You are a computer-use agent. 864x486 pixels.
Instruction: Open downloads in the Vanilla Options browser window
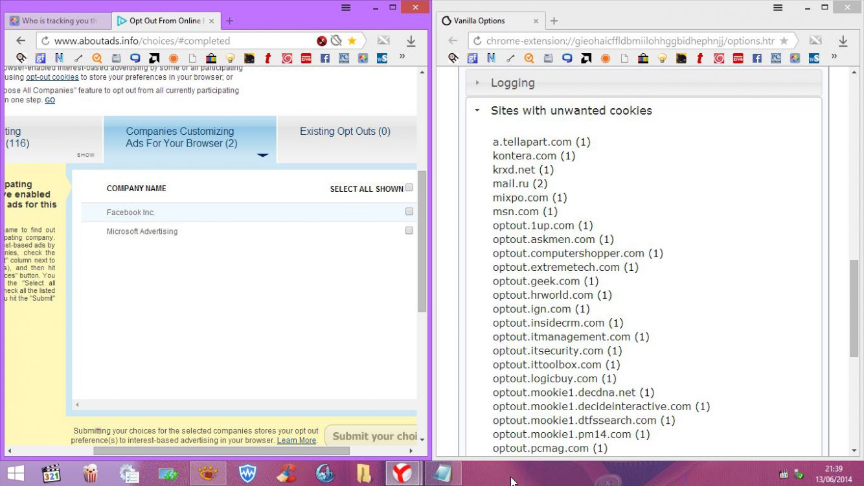point(843,41)
